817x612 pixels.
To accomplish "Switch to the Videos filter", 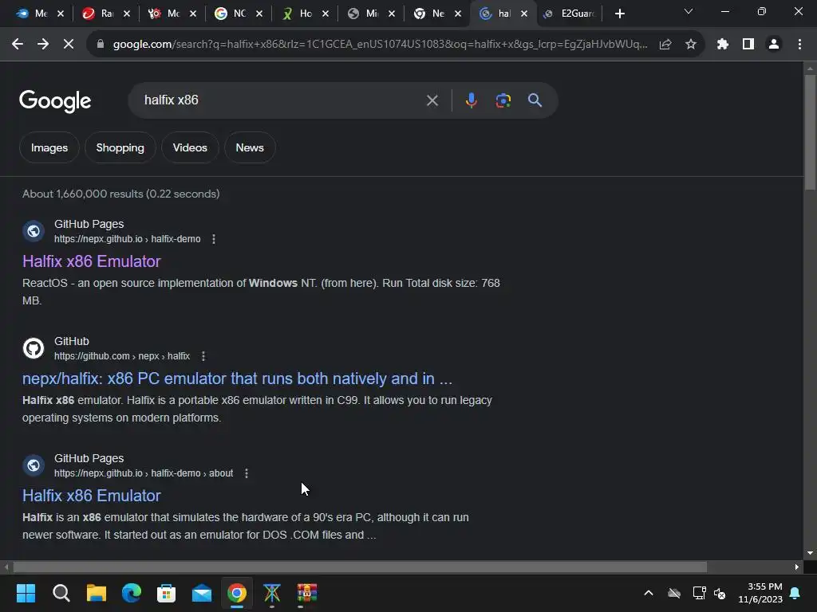I will click(190, 147).
